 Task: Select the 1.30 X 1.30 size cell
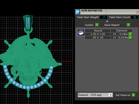tap(98, 34)
